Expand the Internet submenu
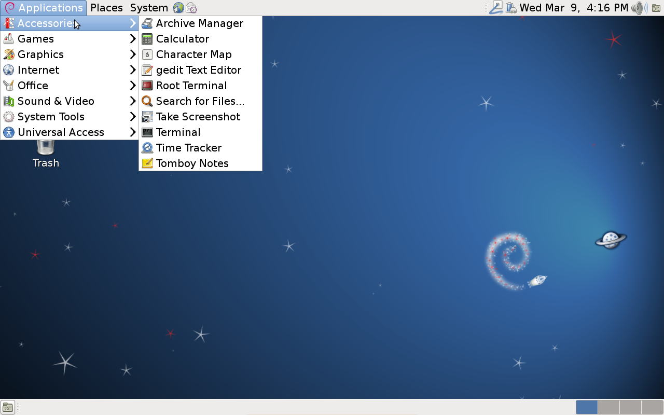Image resolution: width=664 pixels, height=415 pixels. [x=70, y=70]
